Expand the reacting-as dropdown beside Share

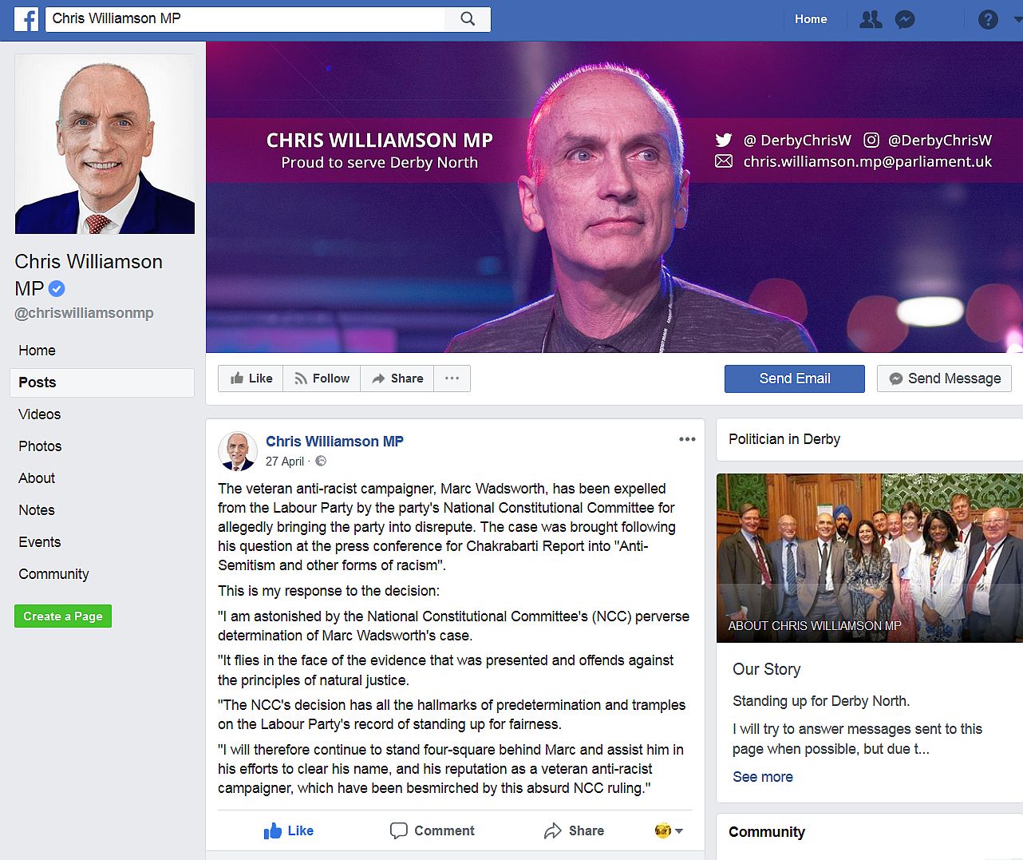669,830
